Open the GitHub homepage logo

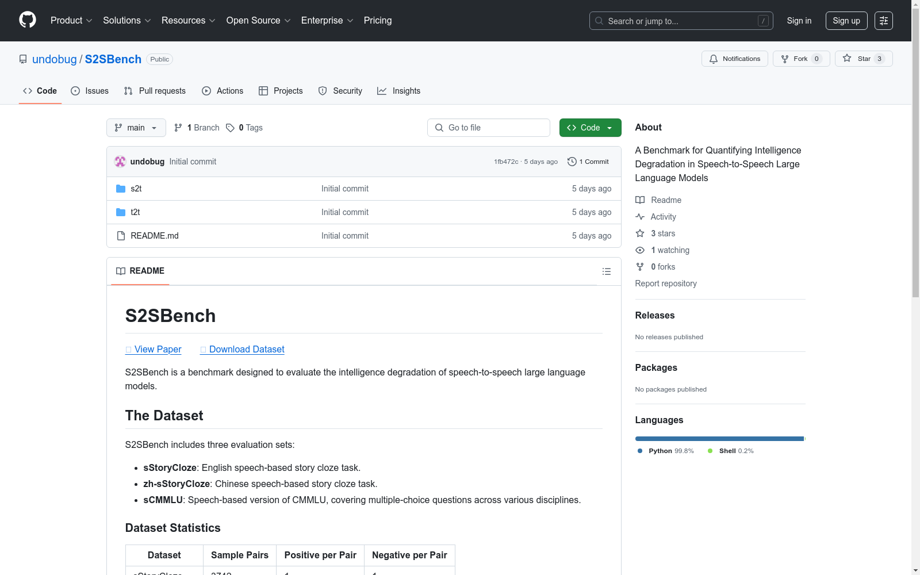pos(28,20)
